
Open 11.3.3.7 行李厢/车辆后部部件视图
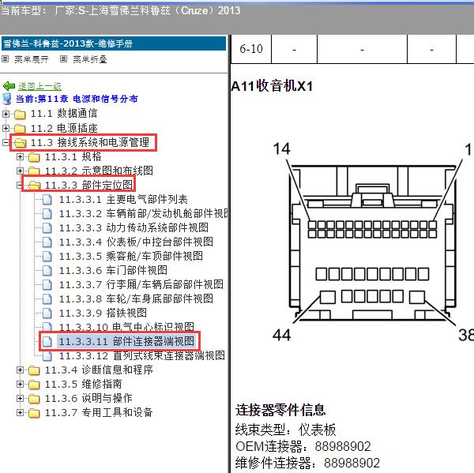[x=141, y=285]
